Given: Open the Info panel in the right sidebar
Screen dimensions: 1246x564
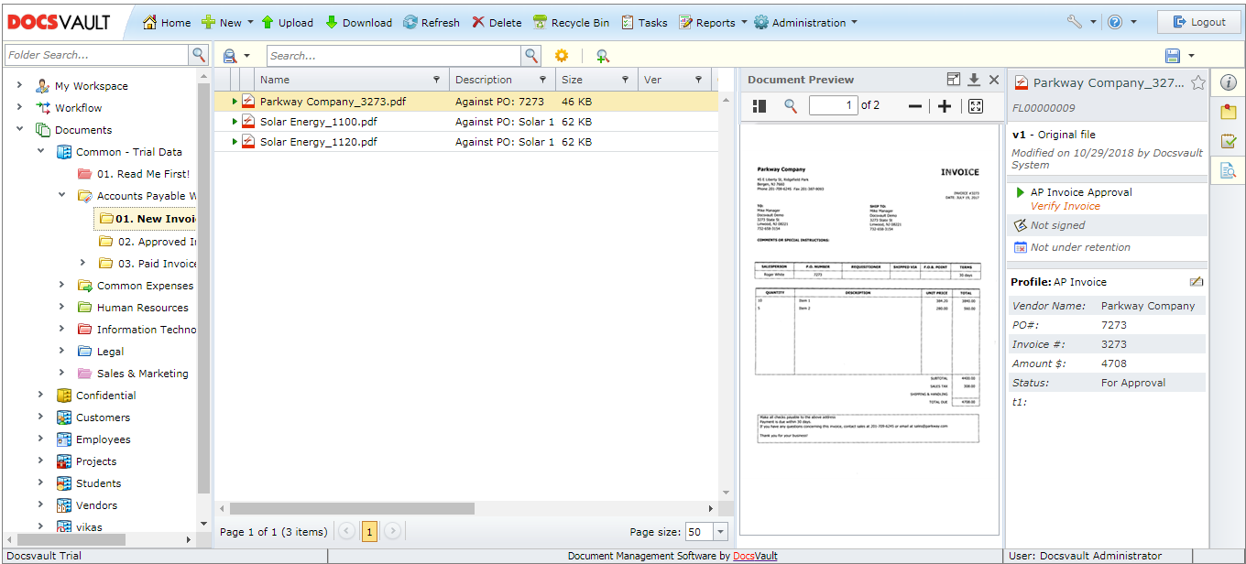Looking at the screenshot, I should tap(1228, 82).
